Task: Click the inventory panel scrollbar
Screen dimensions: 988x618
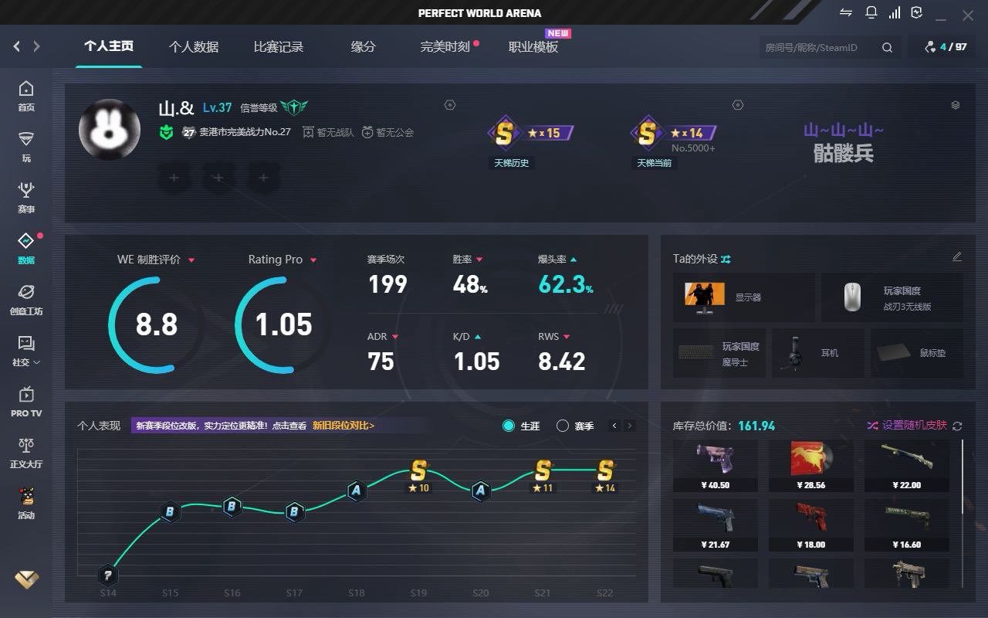Action: (963, 477)
